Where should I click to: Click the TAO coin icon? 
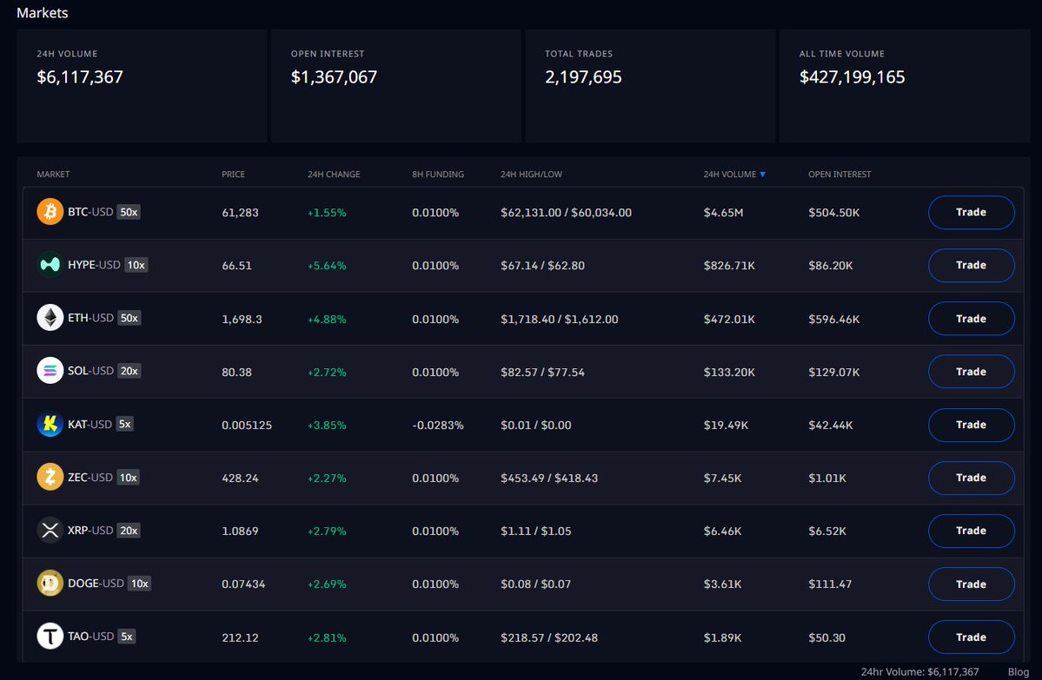50,637
